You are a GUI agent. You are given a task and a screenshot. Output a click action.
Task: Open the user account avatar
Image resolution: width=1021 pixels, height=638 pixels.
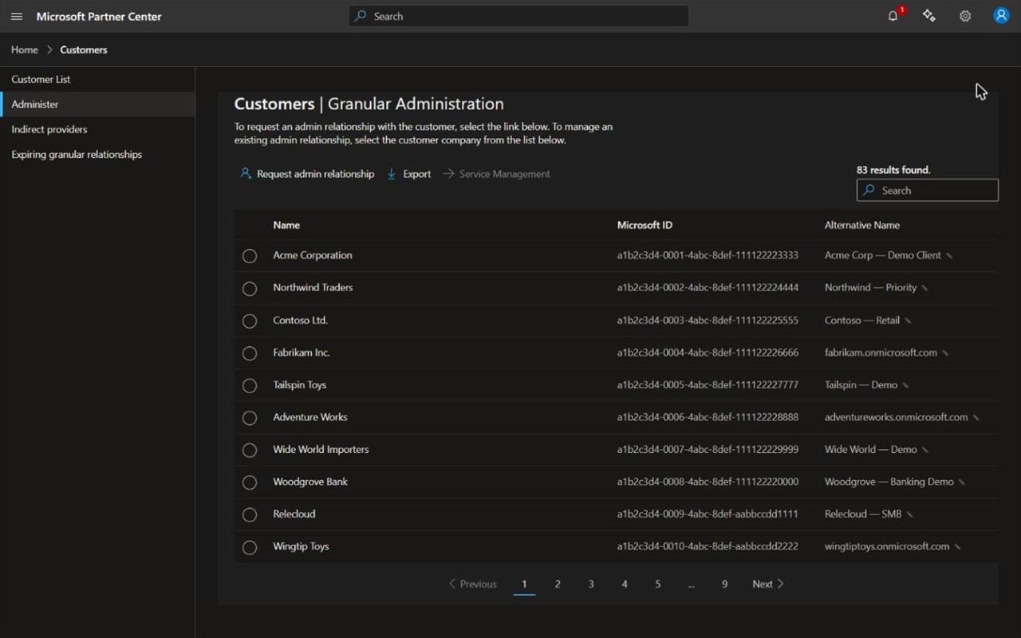click(1001, 16)
